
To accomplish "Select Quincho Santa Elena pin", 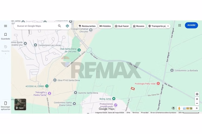I will 75,92.
